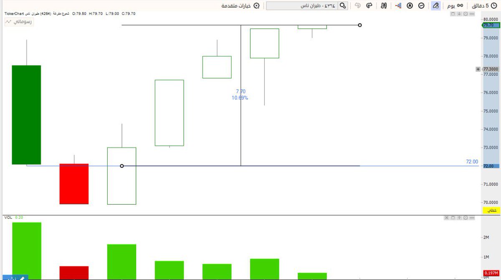Select the measure tool upper-right handle

pyautogui.click(x=360, y=25)
